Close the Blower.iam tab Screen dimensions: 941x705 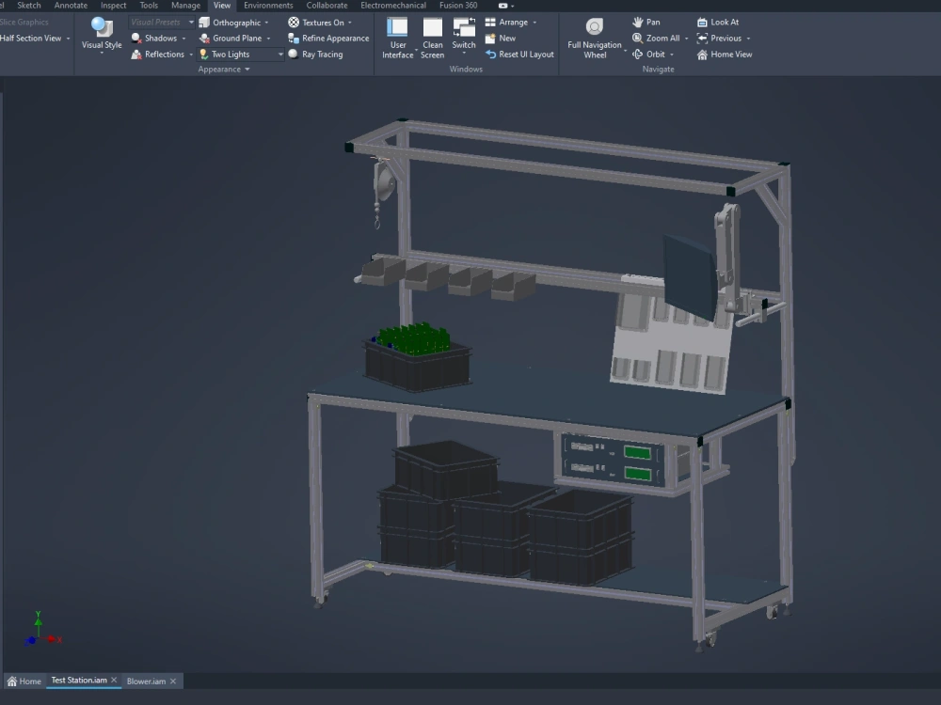point(173,681)
